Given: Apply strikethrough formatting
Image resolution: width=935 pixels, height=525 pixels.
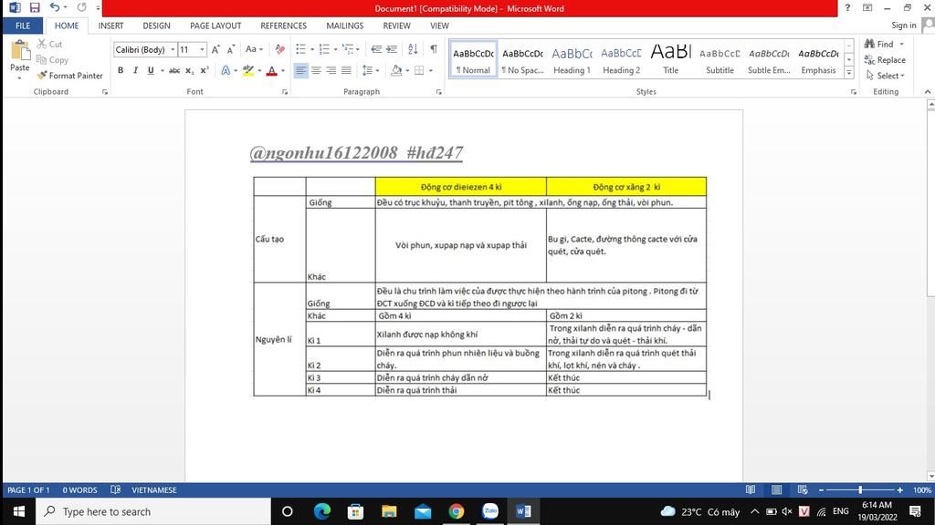Looking at the screenshot, I should coord(174,70).
